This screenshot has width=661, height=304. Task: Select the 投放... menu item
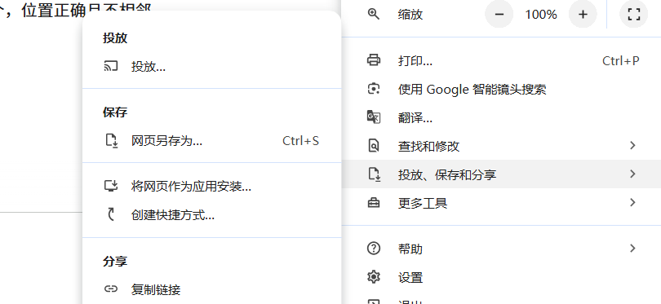[x=211, y=66]
